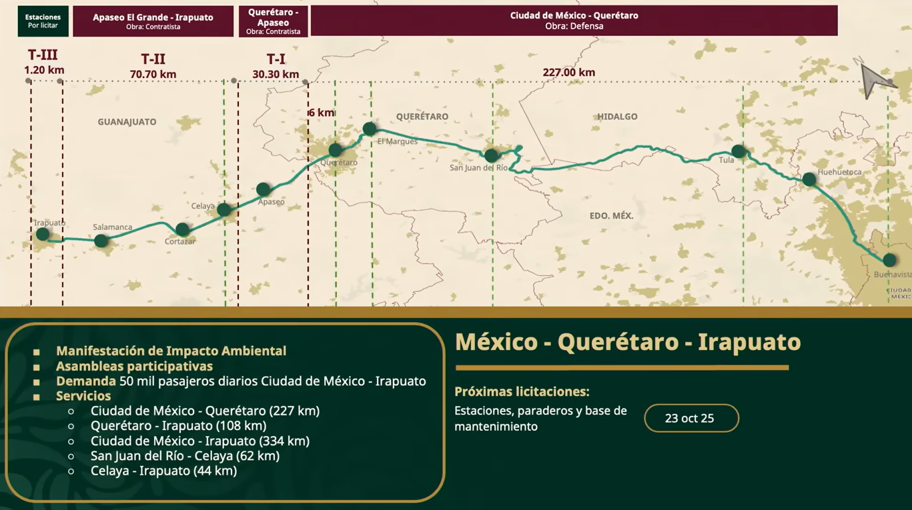Click the 23 oct 25 date pill

691,419
